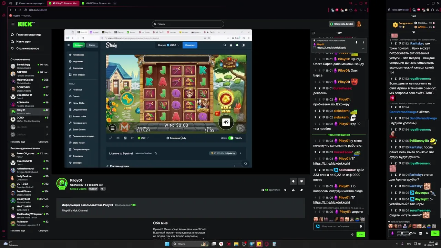Click the Получить KICKs button

coord(341,24)
